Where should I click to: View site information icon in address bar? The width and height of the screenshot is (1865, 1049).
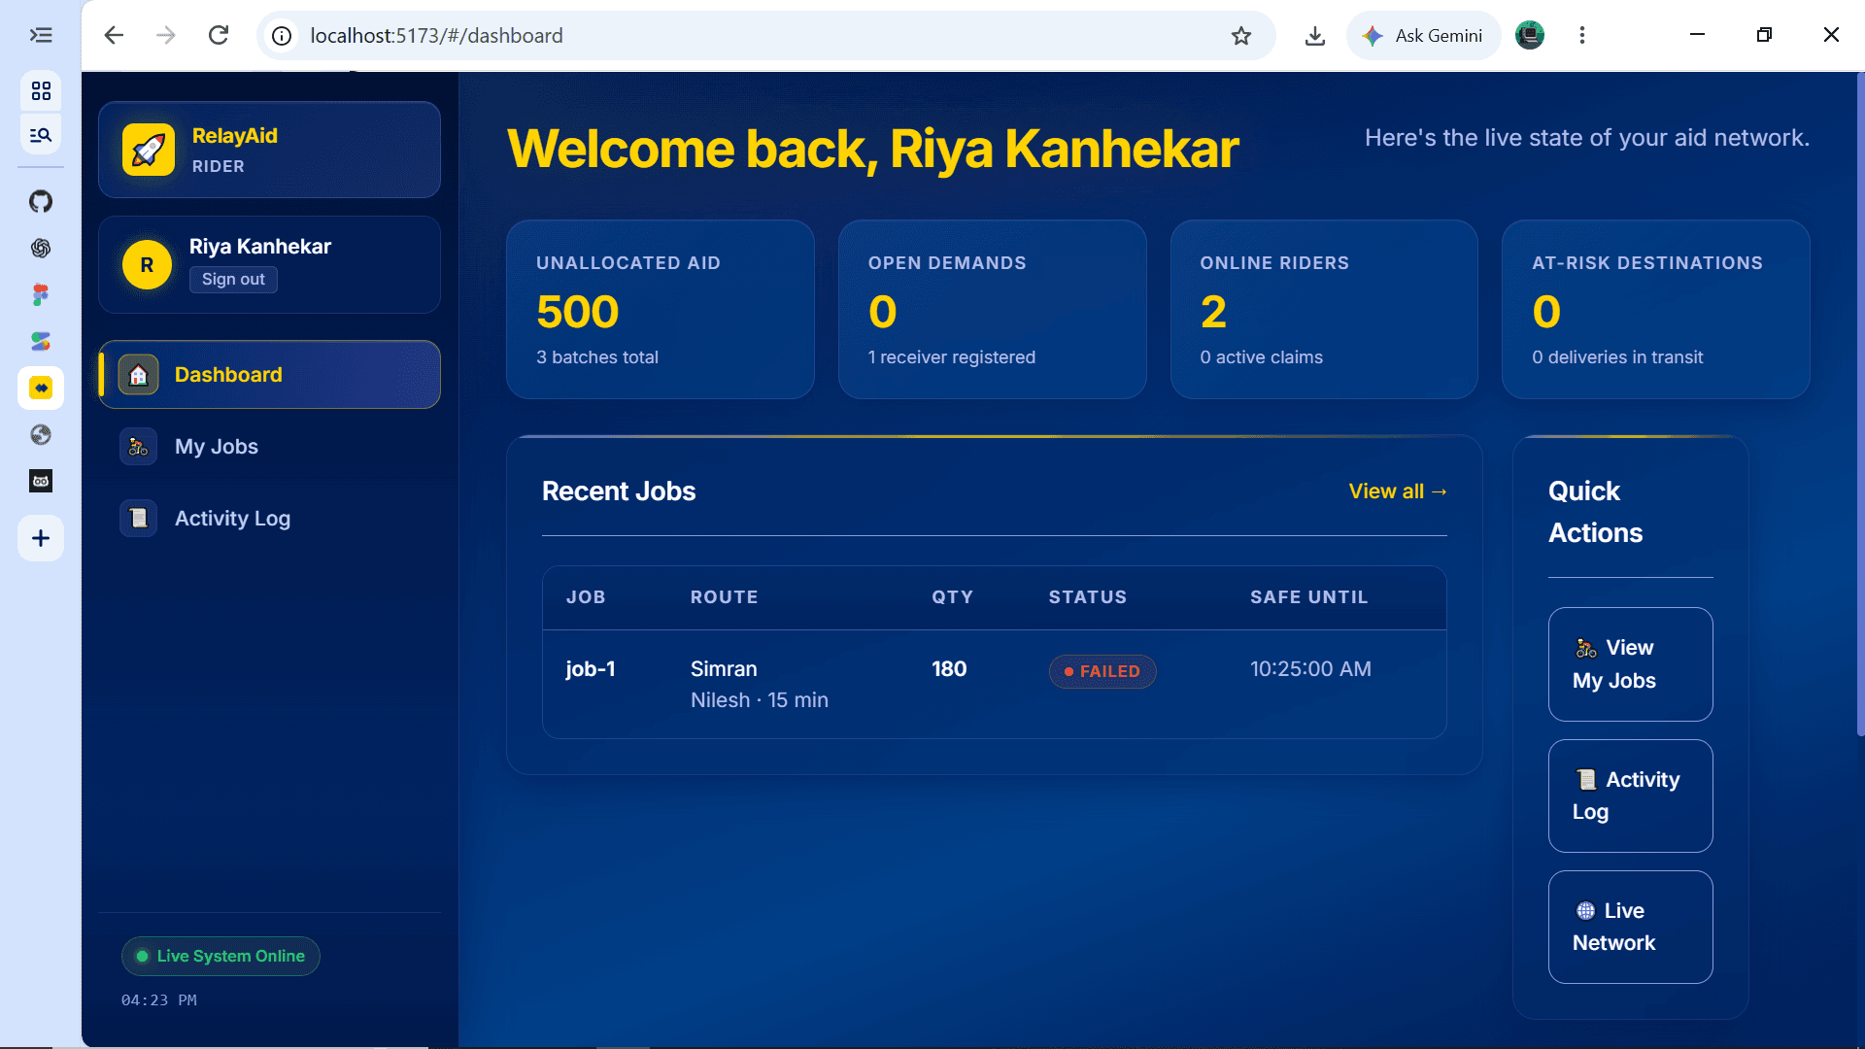point(282,36)
